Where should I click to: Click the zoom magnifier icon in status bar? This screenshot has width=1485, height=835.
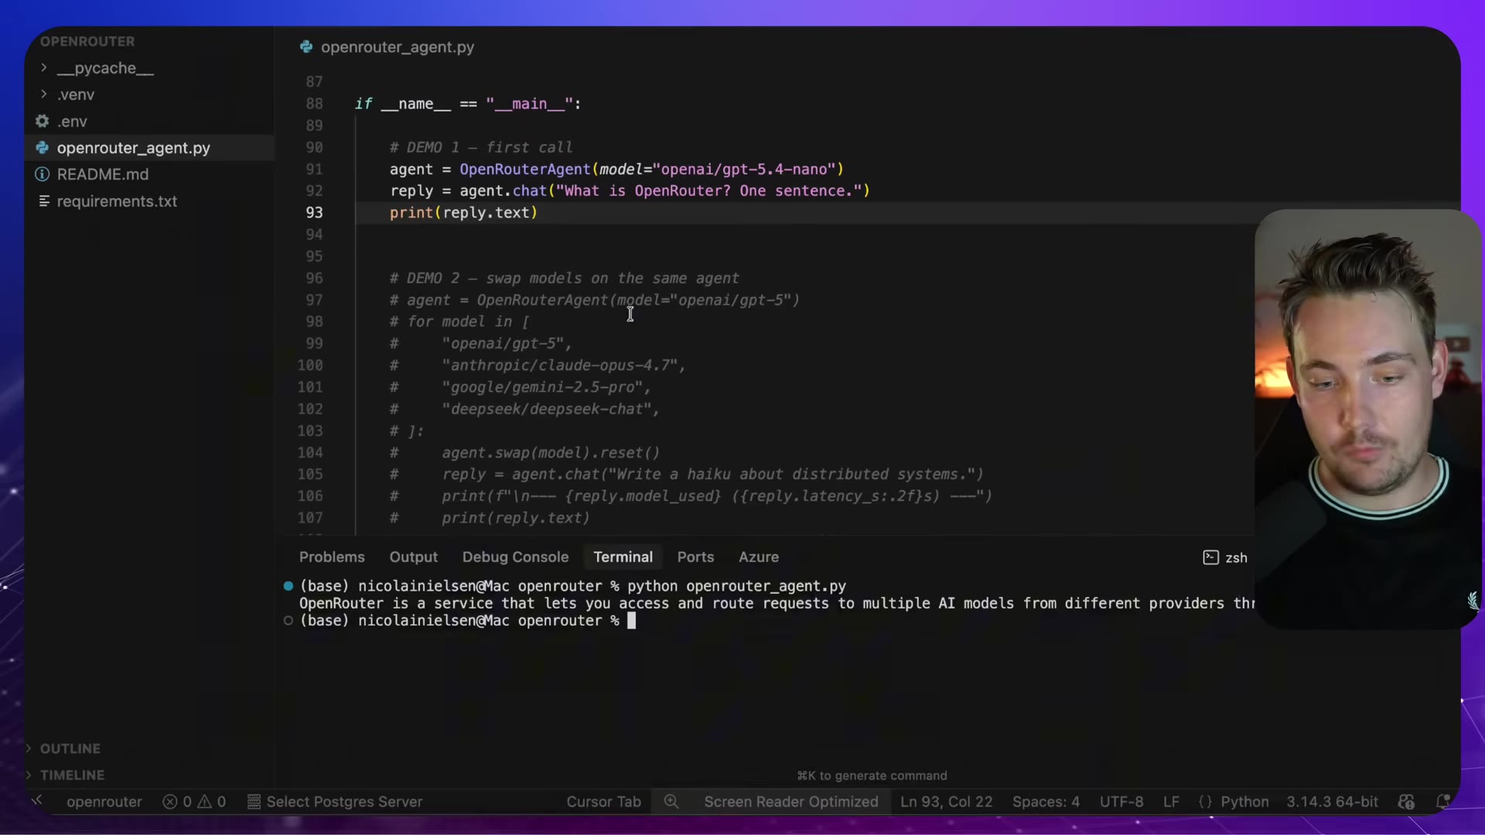point(671,802)
